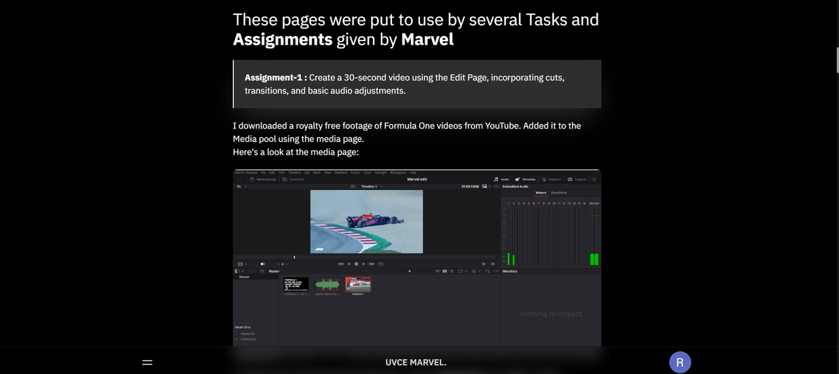Click the media pool search magnifier icon

tap(474, 271)
